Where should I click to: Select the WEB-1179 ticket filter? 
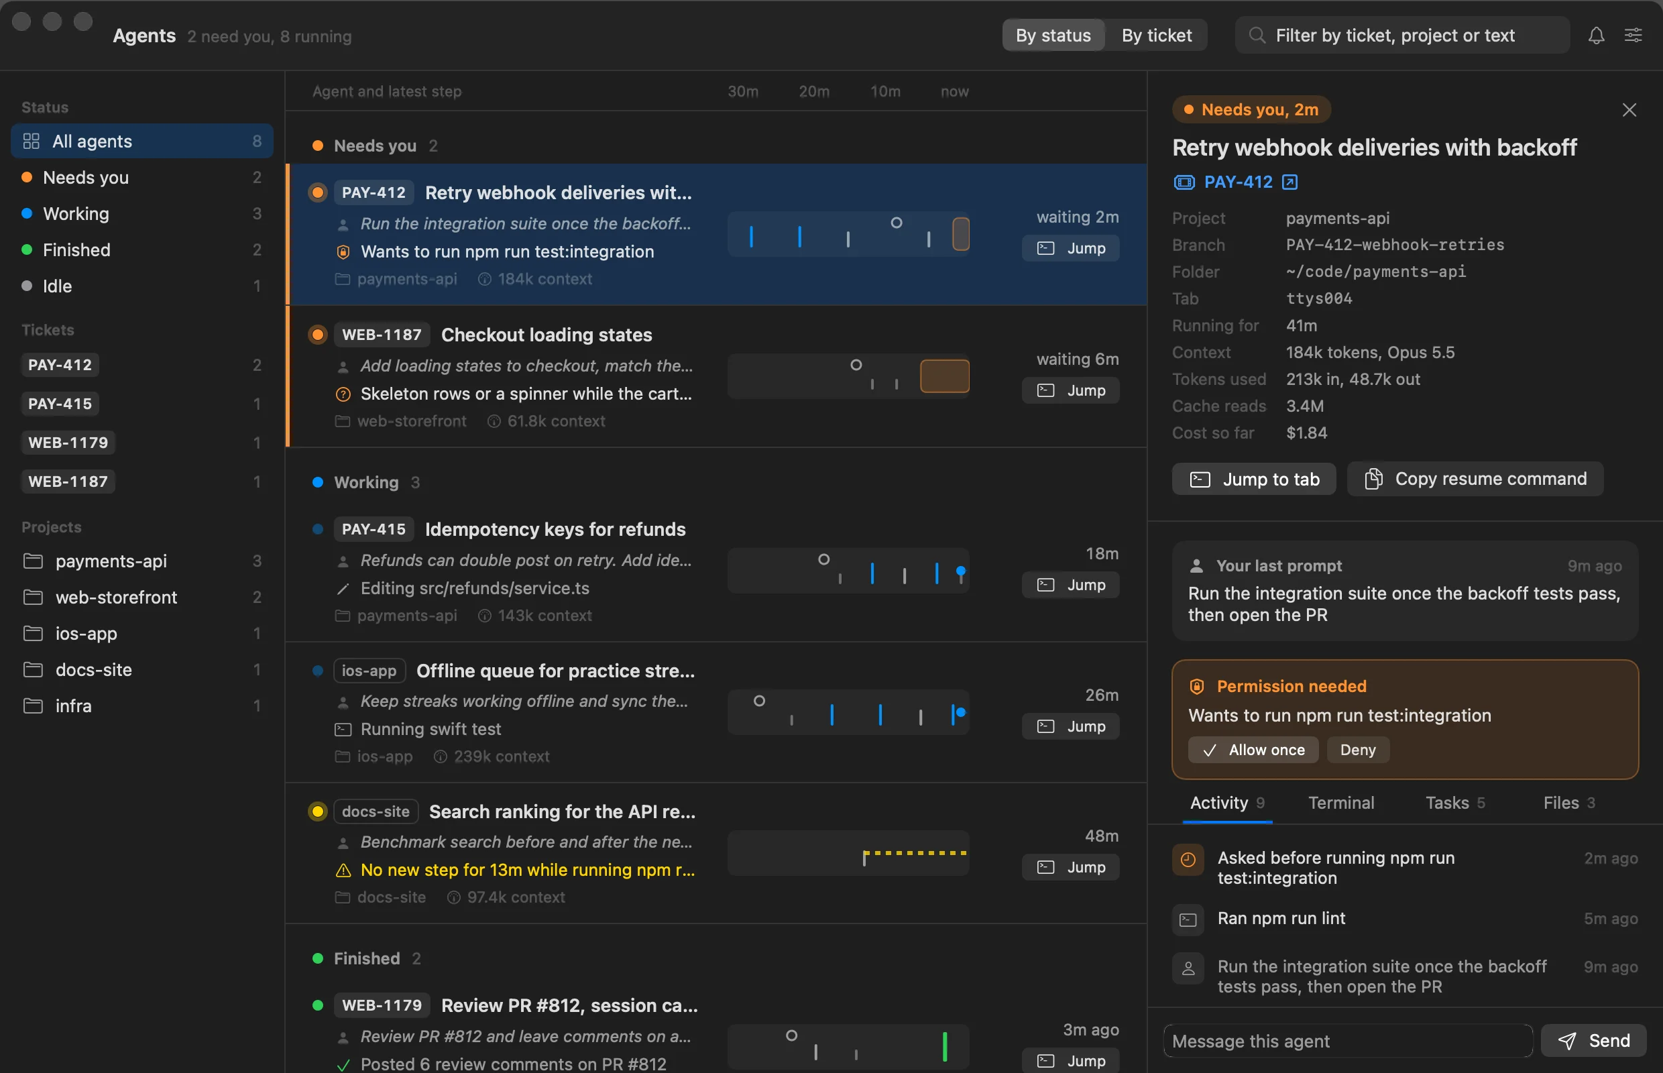click(68, 443)
